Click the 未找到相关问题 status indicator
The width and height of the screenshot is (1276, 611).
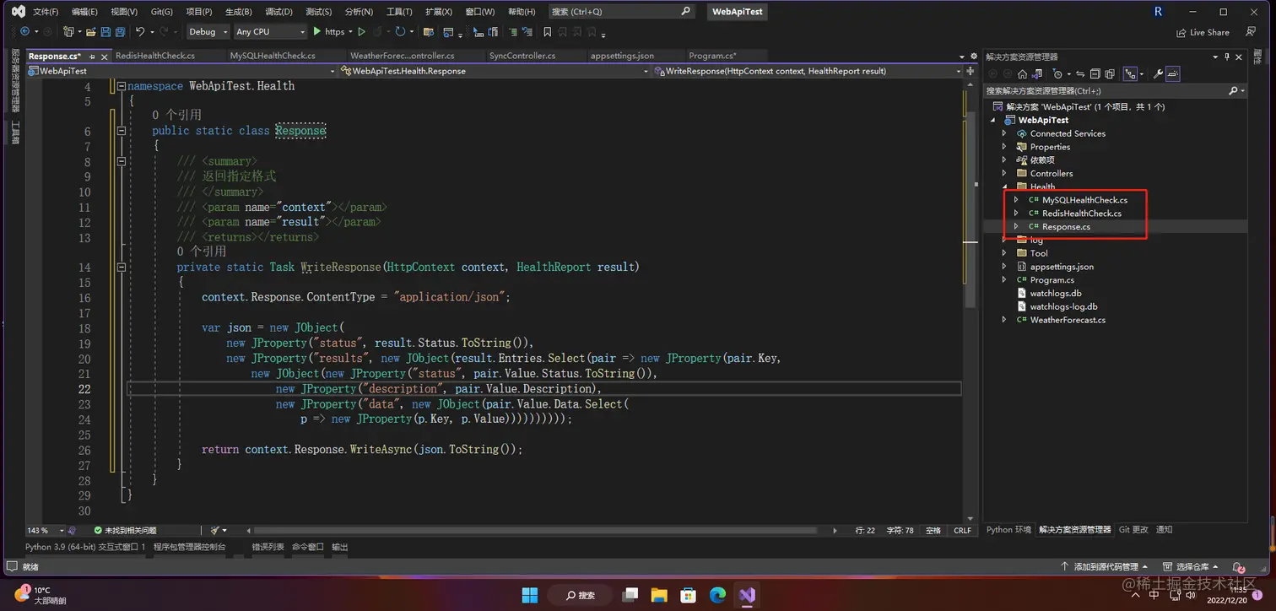click(x=125, y=530)
